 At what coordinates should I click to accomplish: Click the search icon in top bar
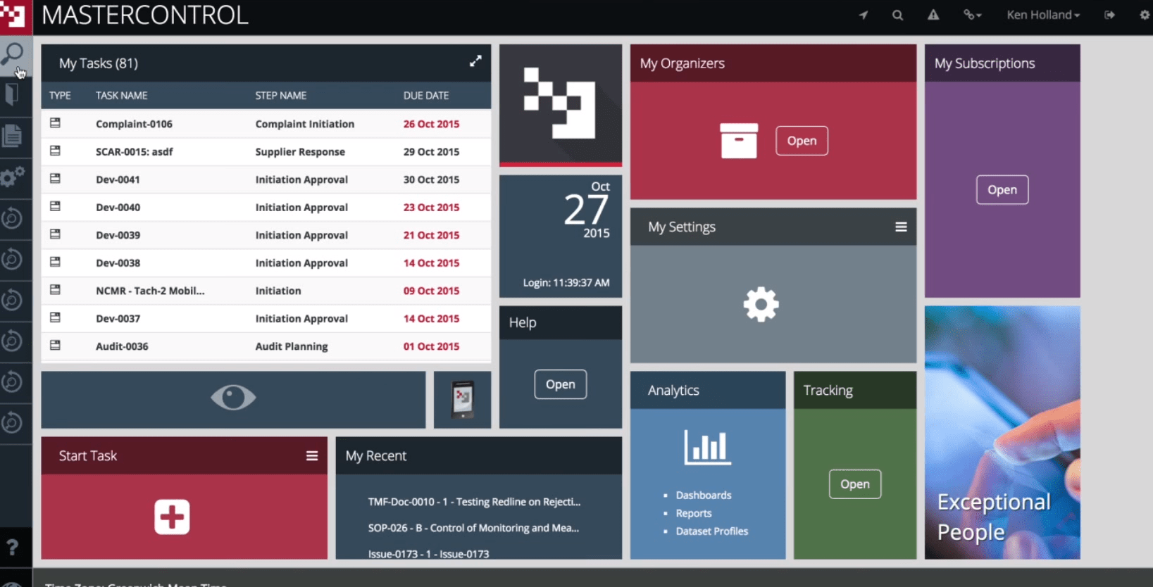tap(897, 15)
